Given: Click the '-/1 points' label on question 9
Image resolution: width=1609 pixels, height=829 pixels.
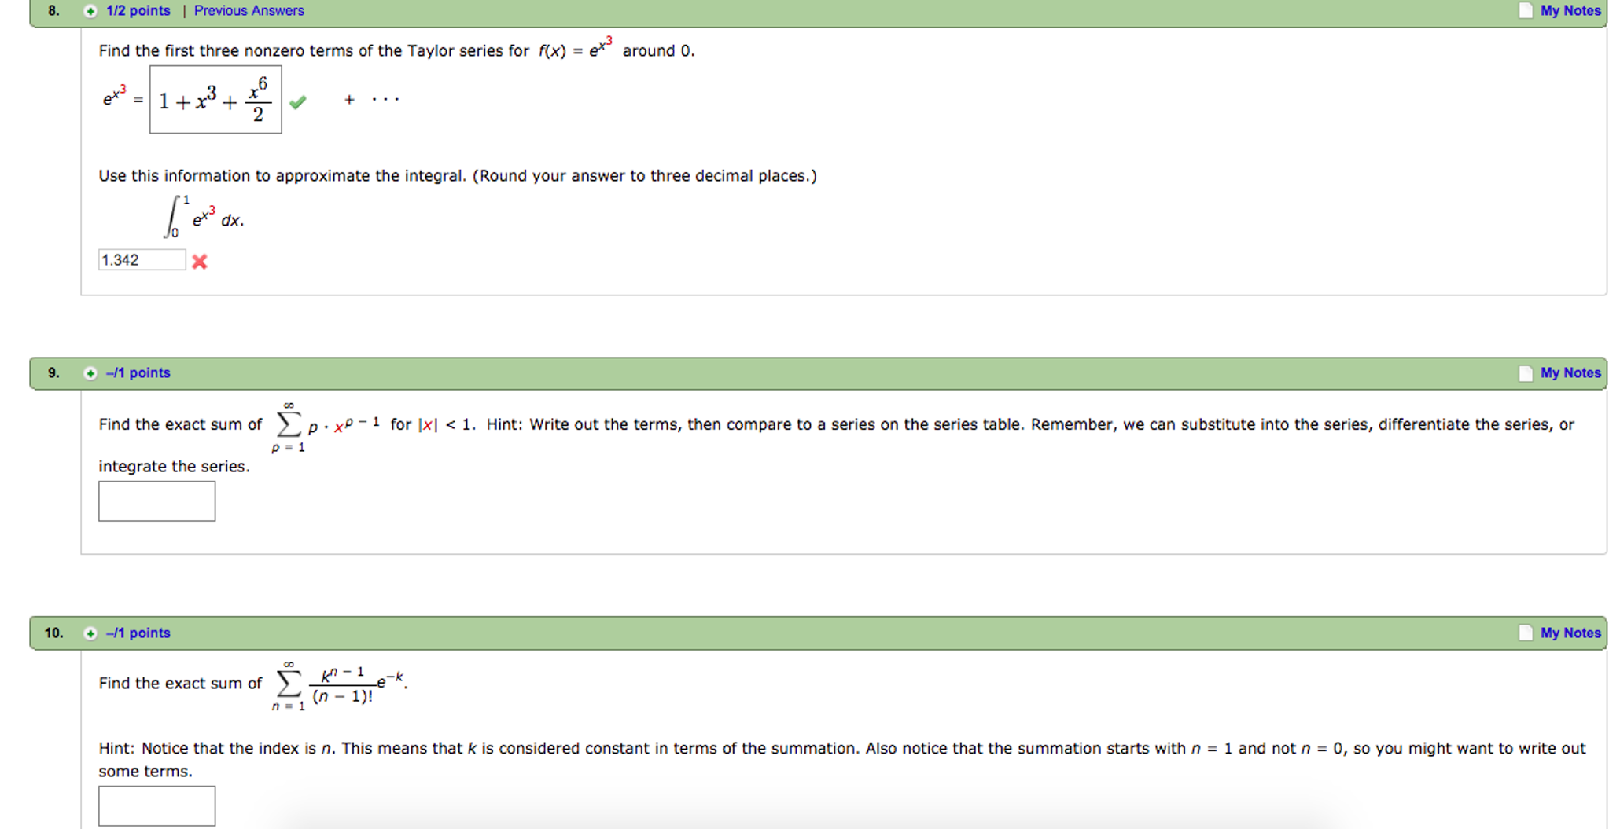Looking at the screenshot, I should (x=138, y=372).
